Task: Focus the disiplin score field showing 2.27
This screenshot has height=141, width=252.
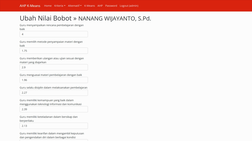Action: click(x=54, y=93)
